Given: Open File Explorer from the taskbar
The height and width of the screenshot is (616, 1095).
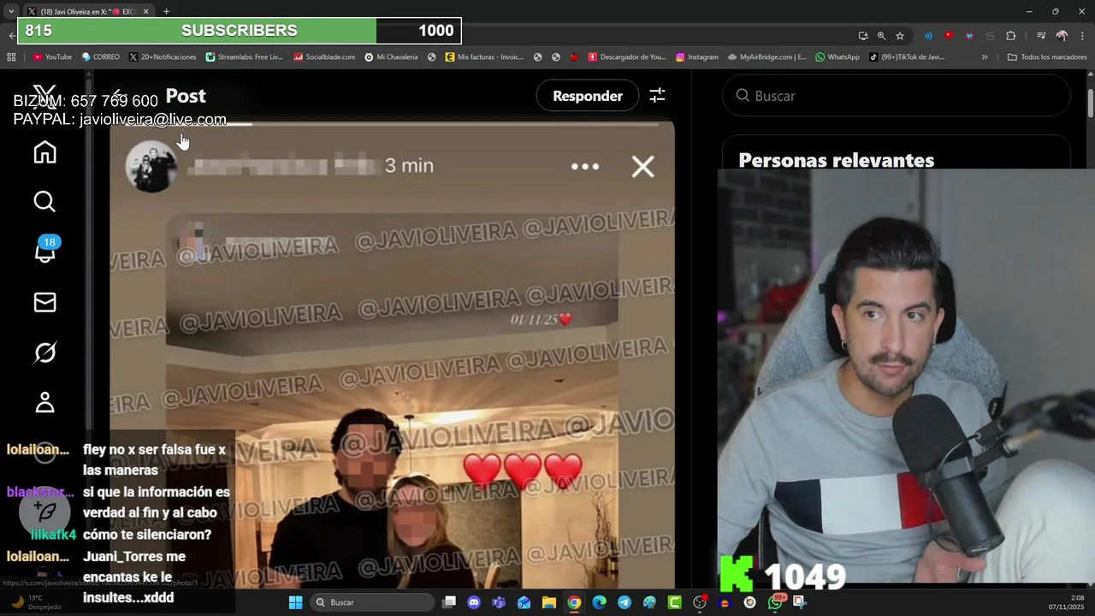Looking at the screenshot, I should click(x=549, y=602).
